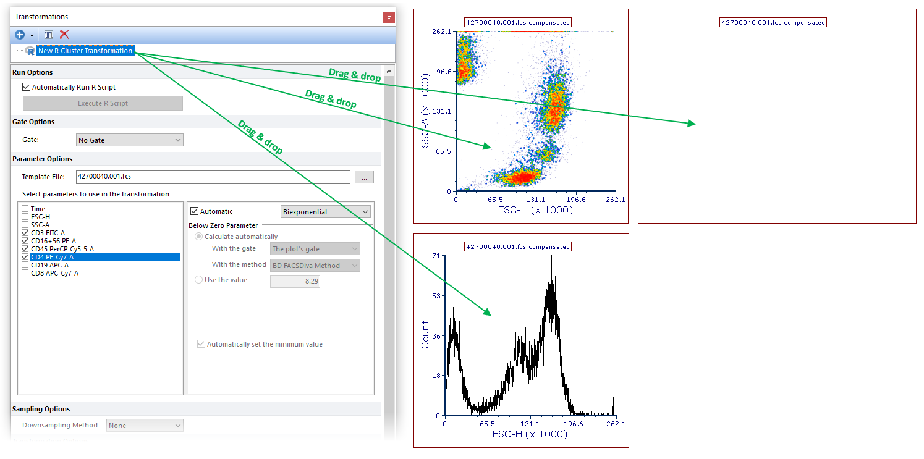Click the R logo icon in the transformation list

click(x=30, y=51)
